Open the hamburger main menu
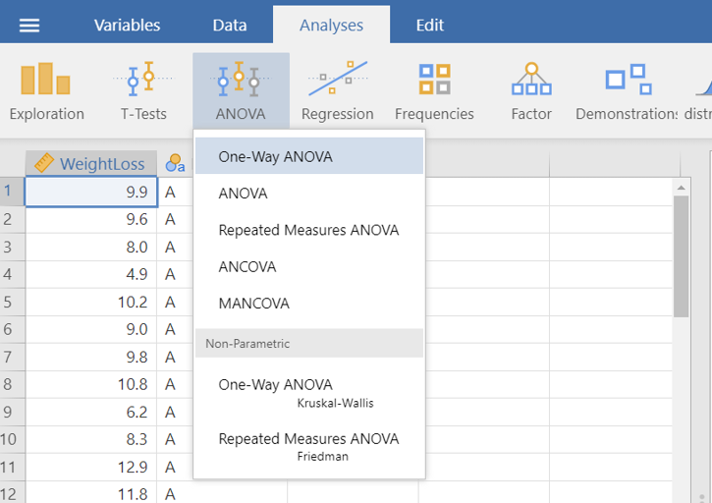 [30, 26]
